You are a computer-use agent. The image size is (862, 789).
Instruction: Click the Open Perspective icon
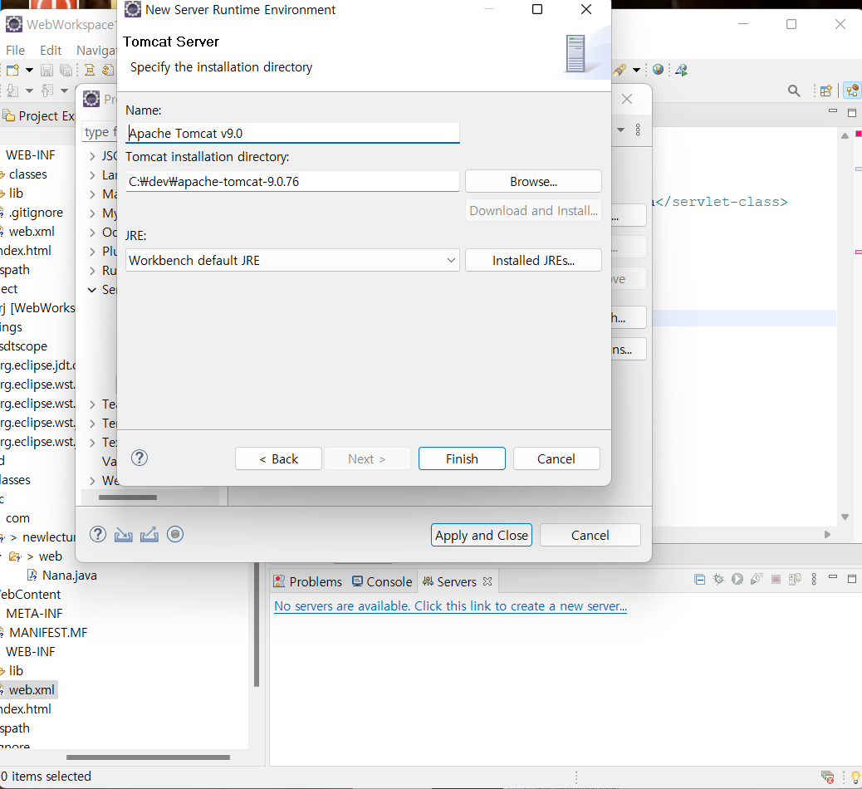[x=825, y=91]
